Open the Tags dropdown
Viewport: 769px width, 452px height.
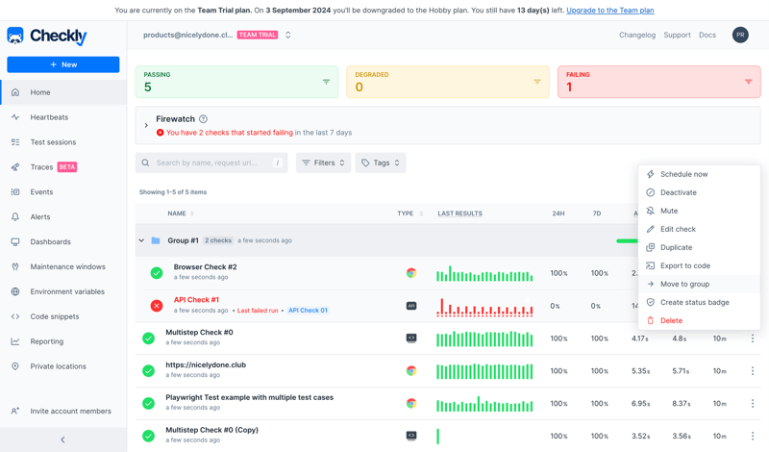[x=380, y=163]
